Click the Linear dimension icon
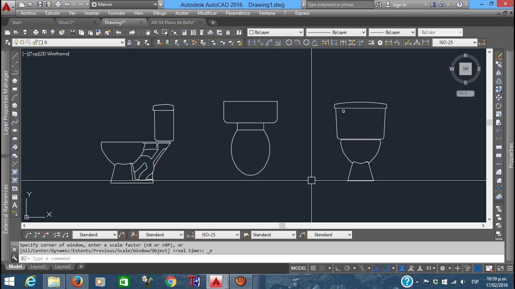Image resolution: width=515 pixels, height=289 pixels. coord(252,43)
